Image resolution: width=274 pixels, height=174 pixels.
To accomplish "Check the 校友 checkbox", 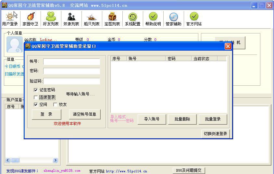I will click(55, 105).
